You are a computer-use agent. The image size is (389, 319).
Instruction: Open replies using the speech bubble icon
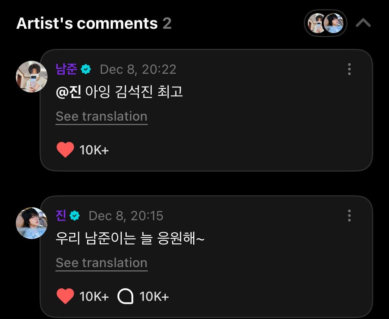(126, 296)
